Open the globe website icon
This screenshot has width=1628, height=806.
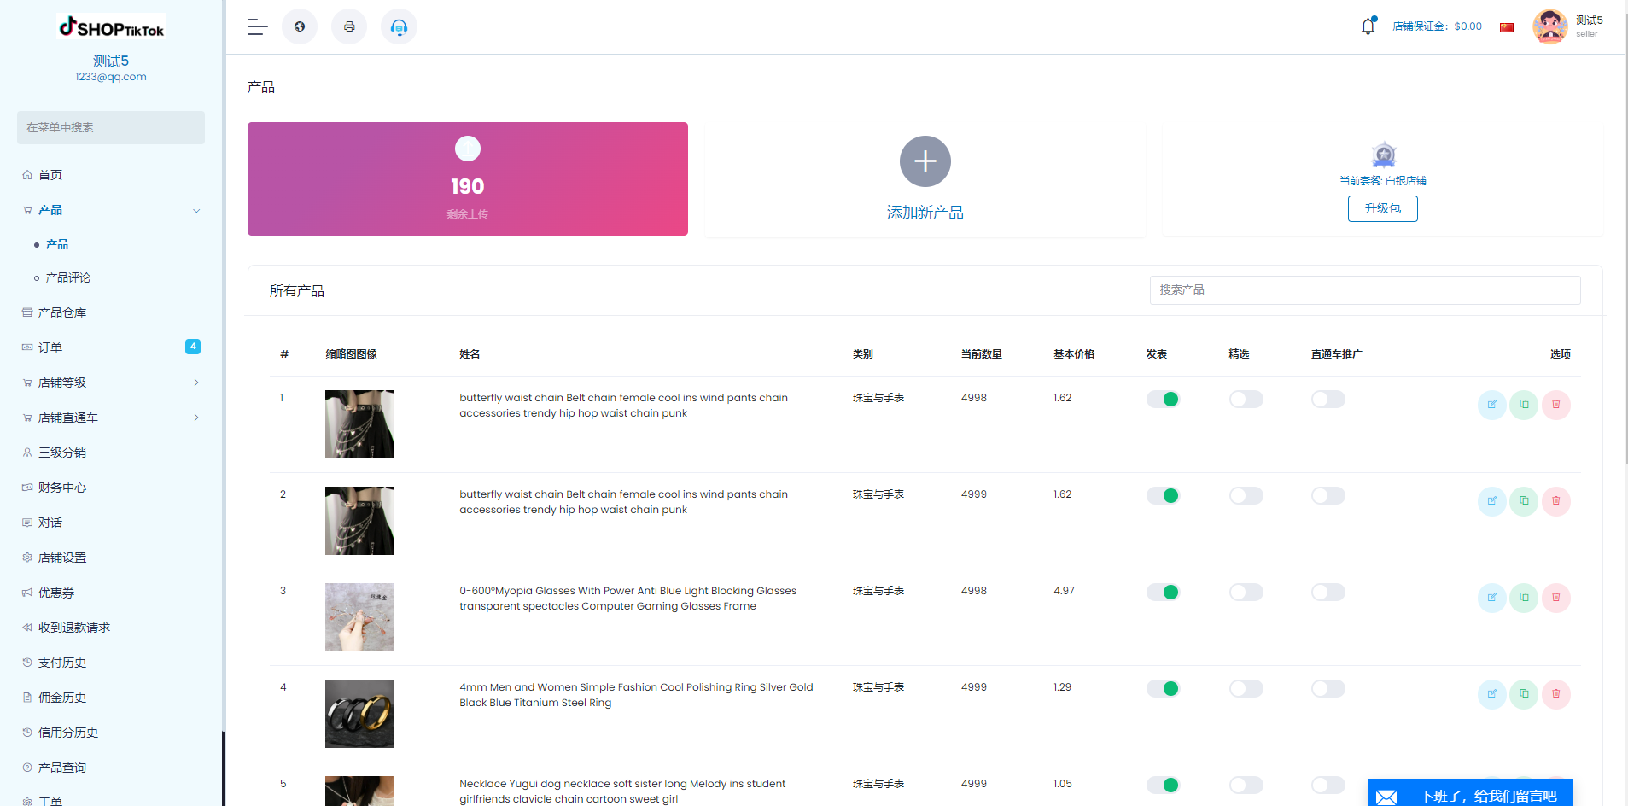[300, 27]
